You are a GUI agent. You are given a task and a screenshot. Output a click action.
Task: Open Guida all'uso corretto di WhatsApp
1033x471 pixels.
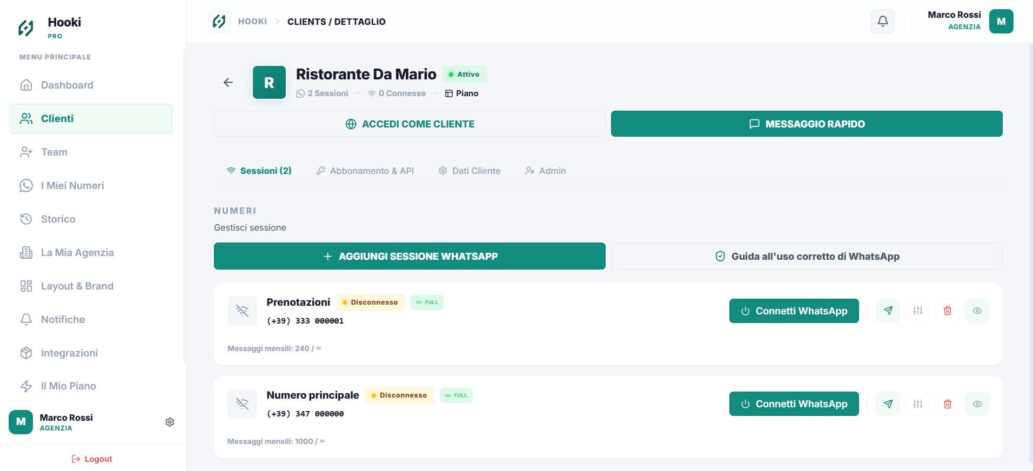pyautogui.click(x=807, y=256)
